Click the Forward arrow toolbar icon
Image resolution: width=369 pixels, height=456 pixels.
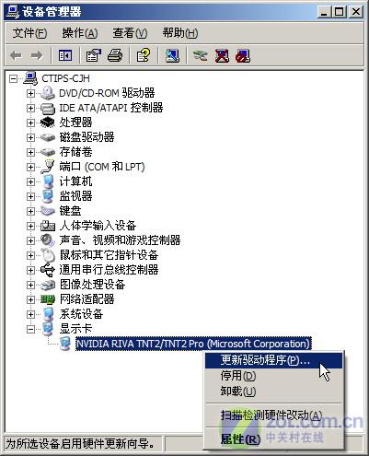(37, 55)
